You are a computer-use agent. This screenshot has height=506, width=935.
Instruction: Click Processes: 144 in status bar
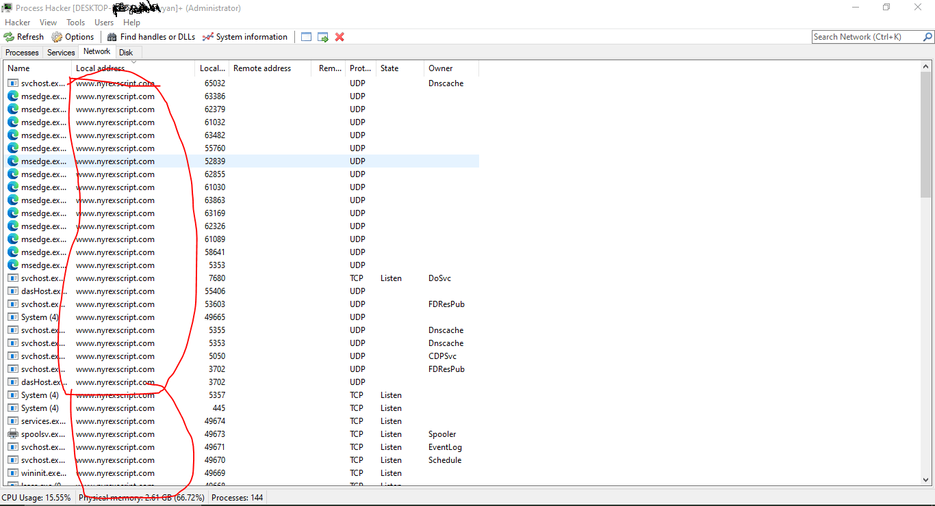tap(237, 498)
